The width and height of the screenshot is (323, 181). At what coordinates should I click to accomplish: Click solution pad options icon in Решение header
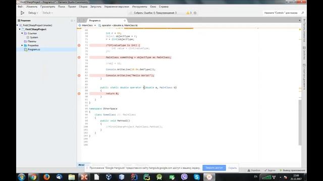pos(72,21)
